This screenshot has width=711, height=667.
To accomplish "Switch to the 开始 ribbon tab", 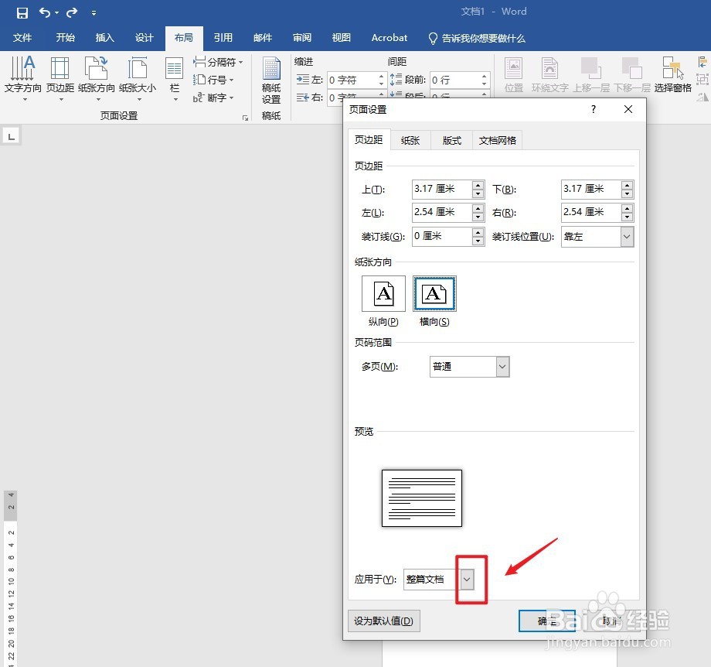I will click(65, 38).
